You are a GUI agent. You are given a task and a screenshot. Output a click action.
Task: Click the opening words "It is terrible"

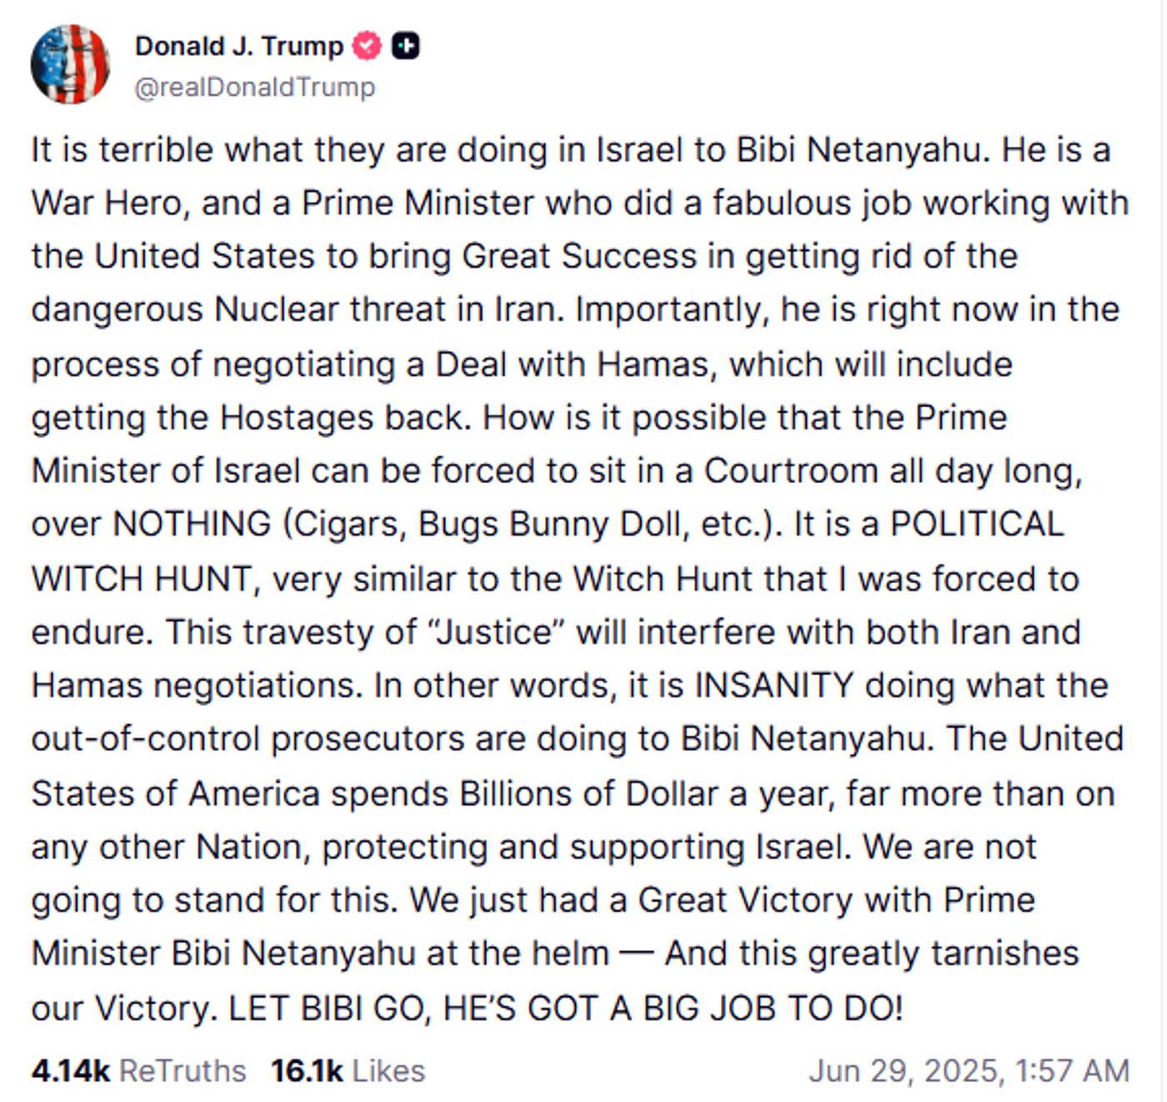123,150
